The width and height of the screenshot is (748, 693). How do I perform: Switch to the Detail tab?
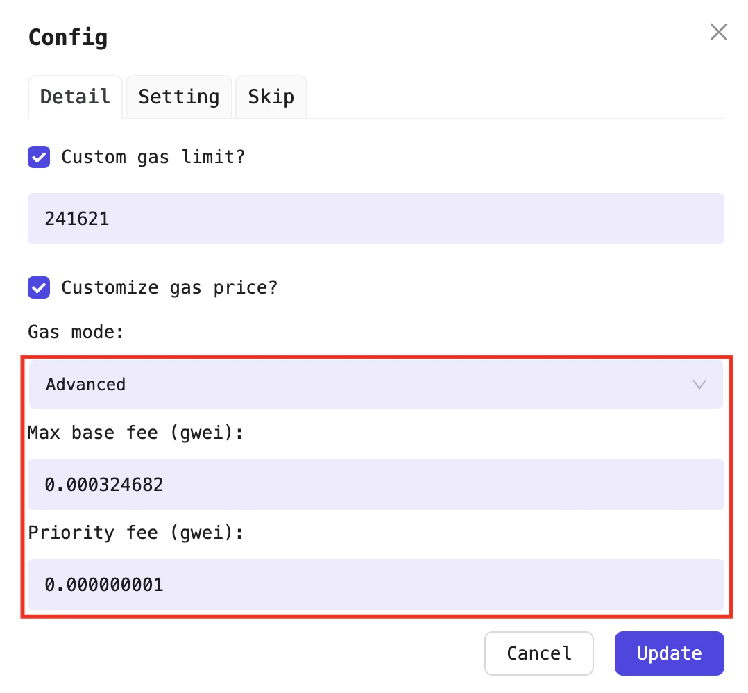75,97
